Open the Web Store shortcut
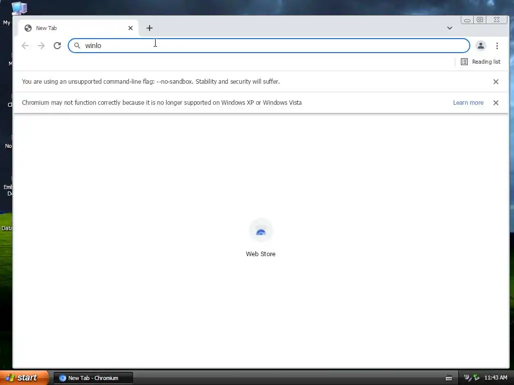This screenshot has height=385, width=514. (261, 238)
